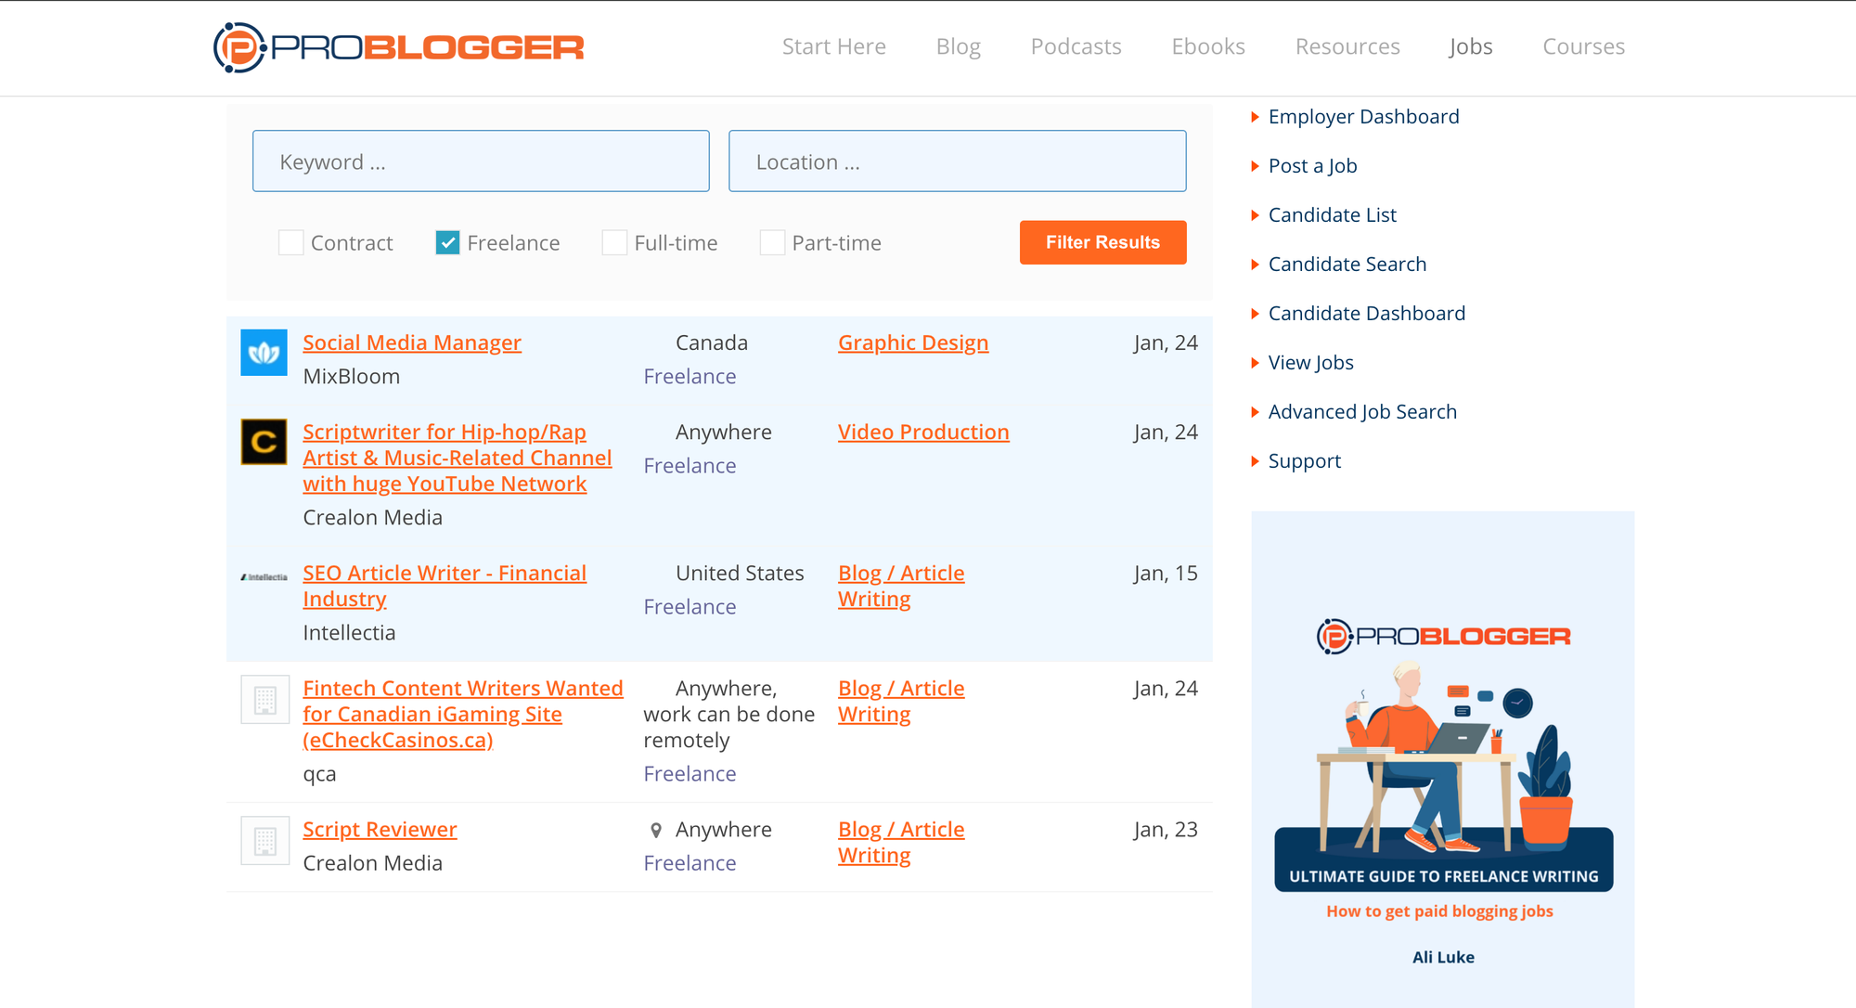Uncheck the Freelance checkbox
1856x1008 pixels.
tap(447, 243)
